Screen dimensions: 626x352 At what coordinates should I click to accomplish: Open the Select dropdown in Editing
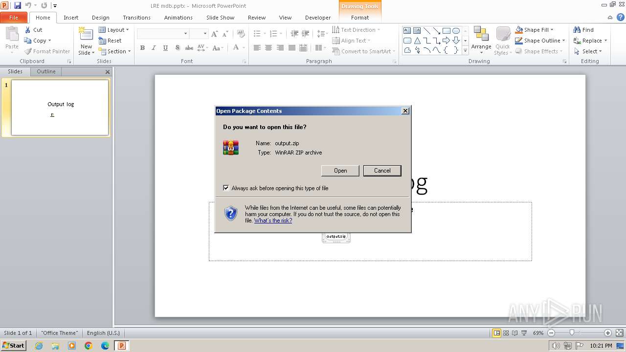[x=588, y=51]
